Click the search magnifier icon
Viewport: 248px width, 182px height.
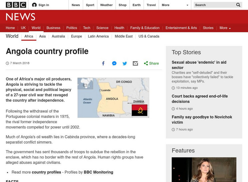tap(238, 5)
